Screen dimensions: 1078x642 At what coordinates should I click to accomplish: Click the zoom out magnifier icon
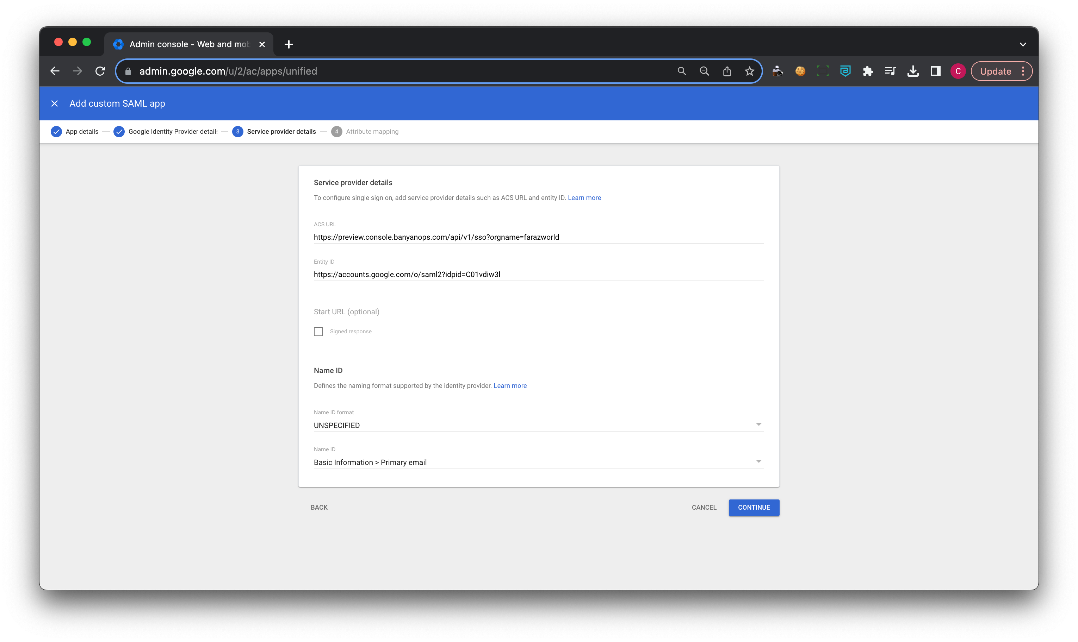(704, 71)
